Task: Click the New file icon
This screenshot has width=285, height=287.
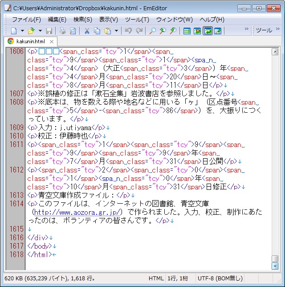Action: click(x=14, y=31)
